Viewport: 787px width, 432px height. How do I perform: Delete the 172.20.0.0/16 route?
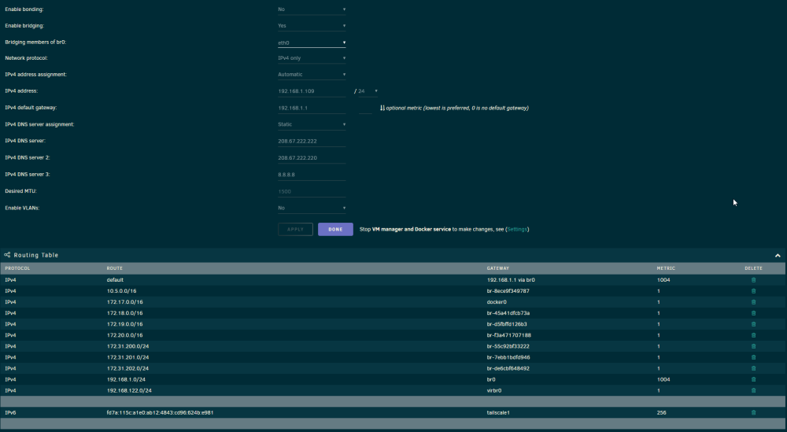click(753, 335)
